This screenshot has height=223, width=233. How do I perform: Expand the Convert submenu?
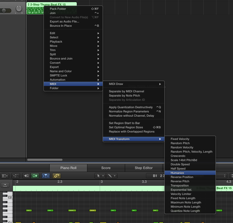(73, 63)
